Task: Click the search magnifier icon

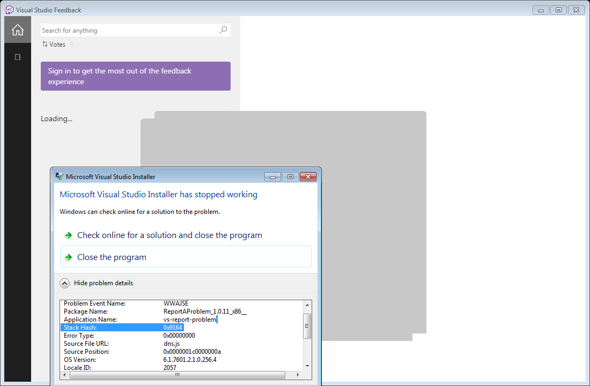Action: pos(223,30)
